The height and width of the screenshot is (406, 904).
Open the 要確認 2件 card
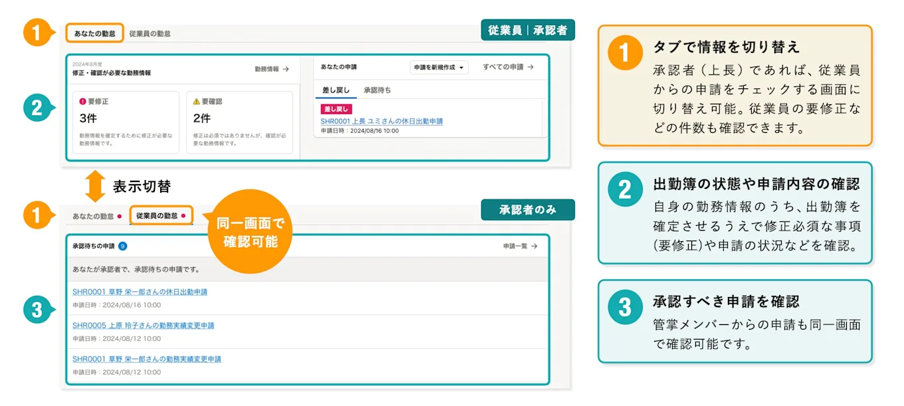[239, 122]
